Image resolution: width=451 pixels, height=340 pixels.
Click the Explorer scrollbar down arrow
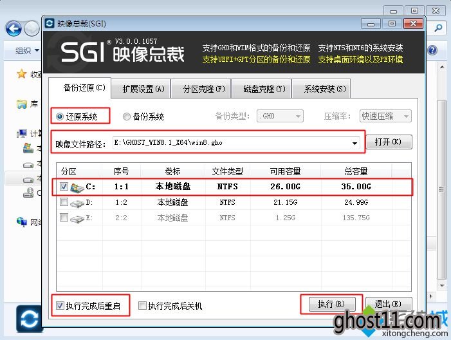pyautogui.click(x=442, y=286)
